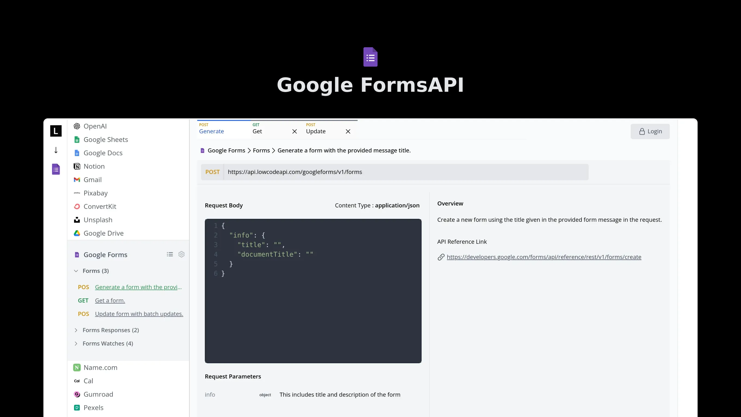Open the Google Sheets integration
Viewport: 741px width, 417px height.
[x=76, y=139]
